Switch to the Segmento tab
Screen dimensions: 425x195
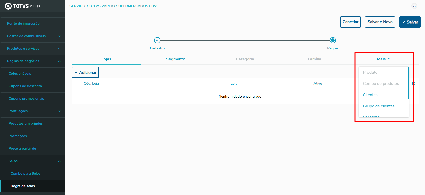(176, 59)
